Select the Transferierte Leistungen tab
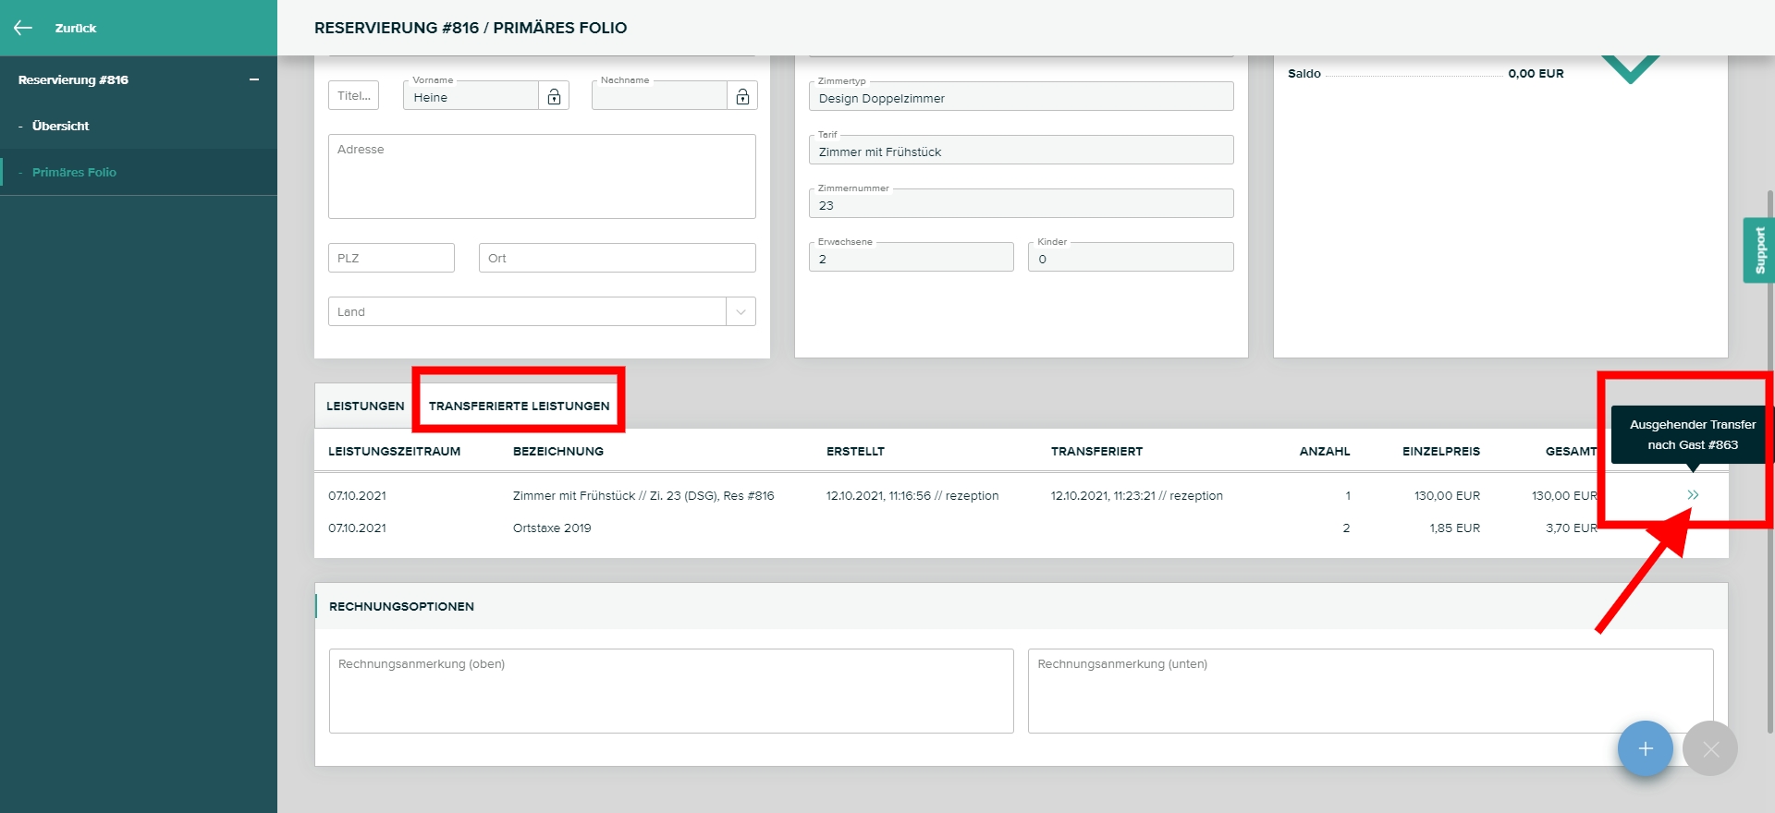This screenshot has height=813, width=1775. [519, 406]
